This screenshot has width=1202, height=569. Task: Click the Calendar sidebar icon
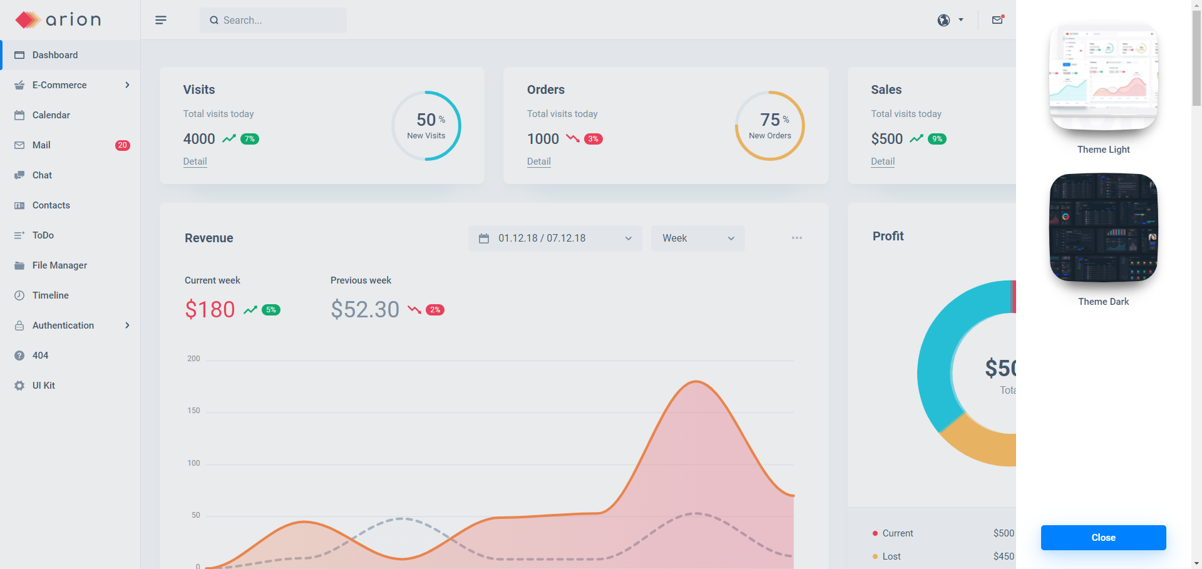tap(19, 115)
